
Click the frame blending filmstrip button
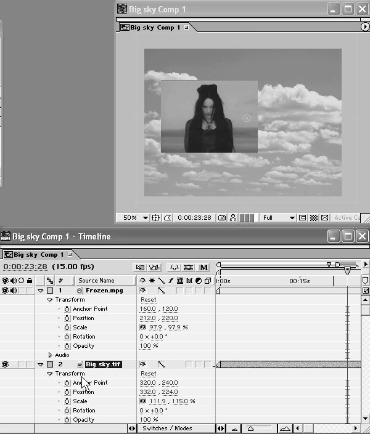click(188, 267)
